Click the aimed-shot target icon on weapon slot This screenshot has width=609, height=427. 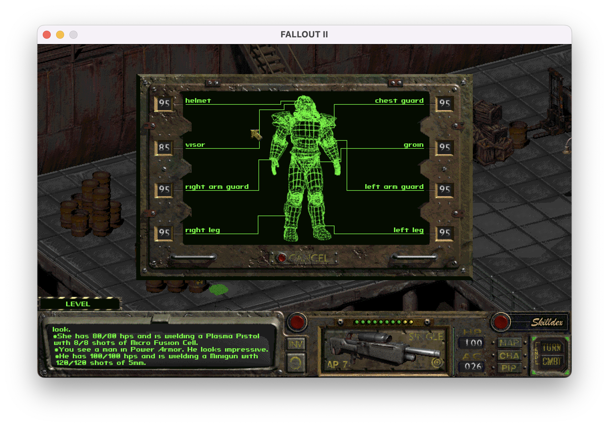pos(437,363)
